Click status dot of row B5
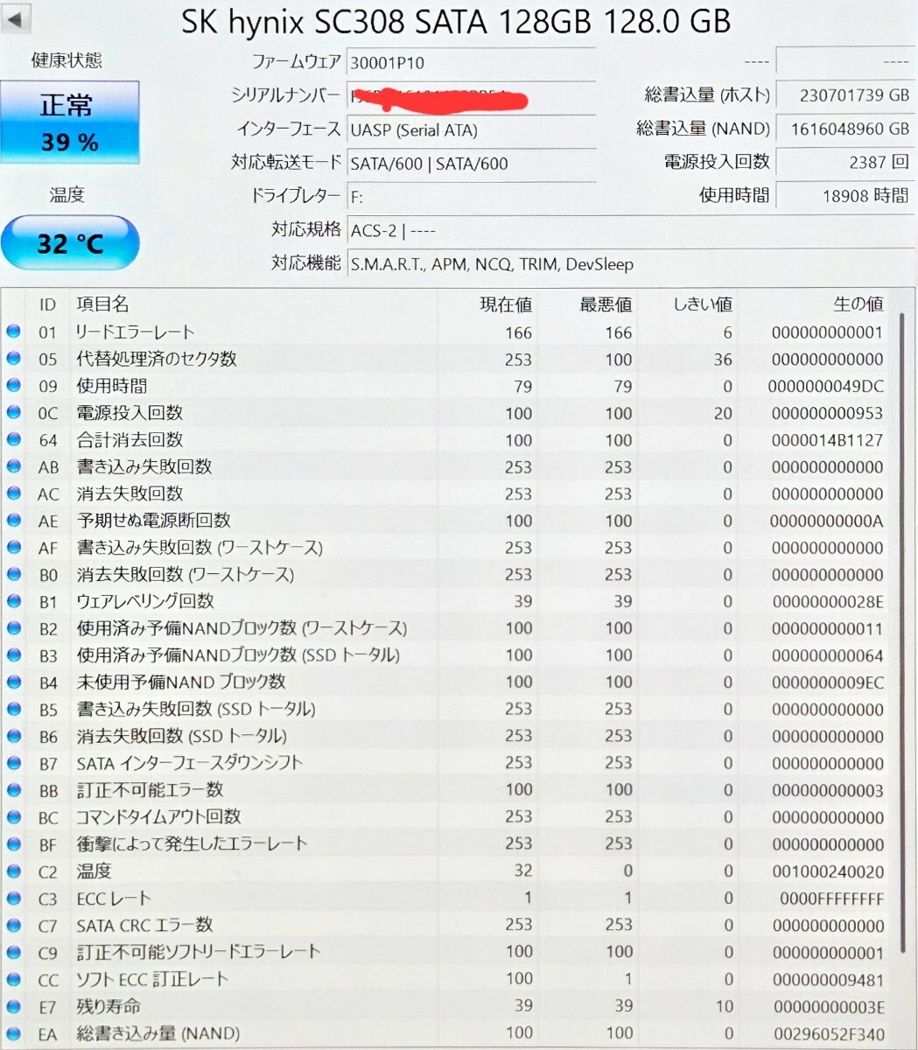Screen dimensions: 918x1050 (x=13, y=709)
